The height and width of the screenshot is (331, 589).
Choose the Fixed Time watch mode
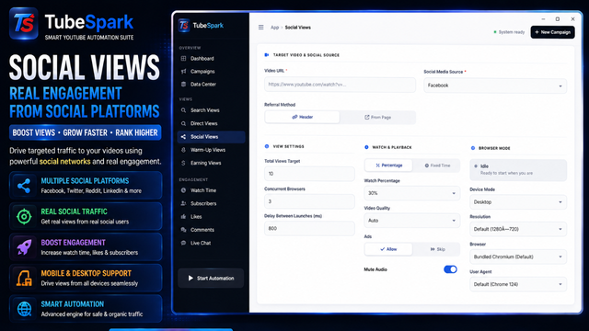point(437,165)
